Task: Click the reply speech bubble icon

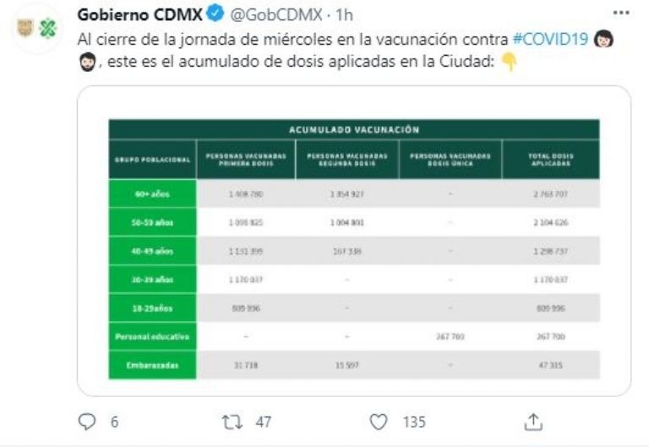Action: pos(87,422)
